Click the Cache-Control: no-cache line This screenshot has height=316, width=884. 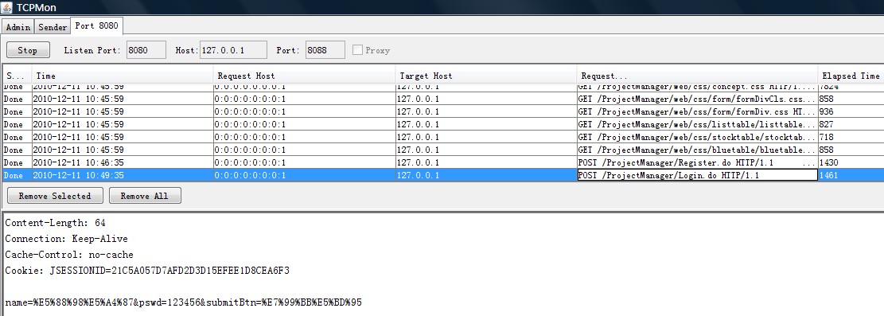(69, 255)
